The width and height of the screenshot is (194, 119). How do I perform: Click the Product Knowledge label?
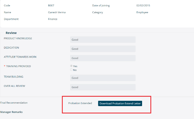(18, 38)
